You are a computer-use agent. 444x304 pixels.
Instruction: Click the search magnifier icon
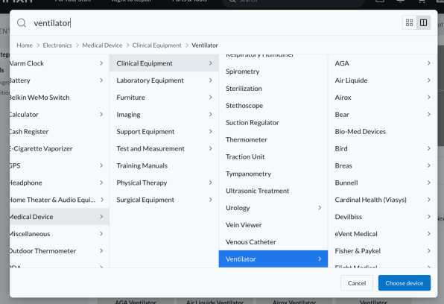click(22, 23)
